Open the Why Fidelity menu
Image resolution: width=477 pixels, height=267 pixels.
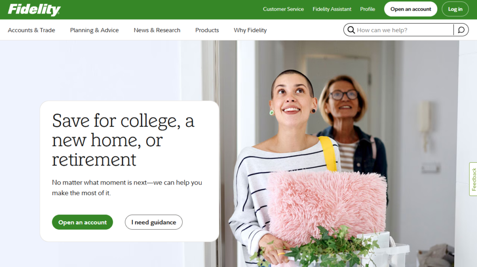click(250, 30)
